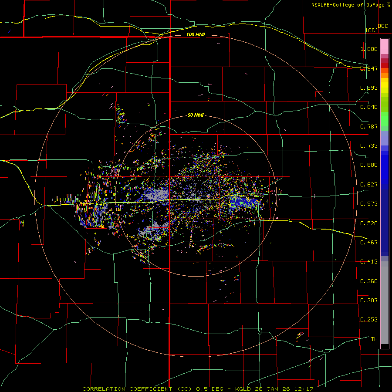This screenshot has height=392, width=392.
Task: Click the 0.680 legend value
Action: point(369,165)
